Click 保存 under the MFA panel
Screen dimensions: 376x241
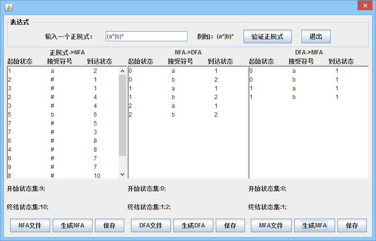pos(352,225)
